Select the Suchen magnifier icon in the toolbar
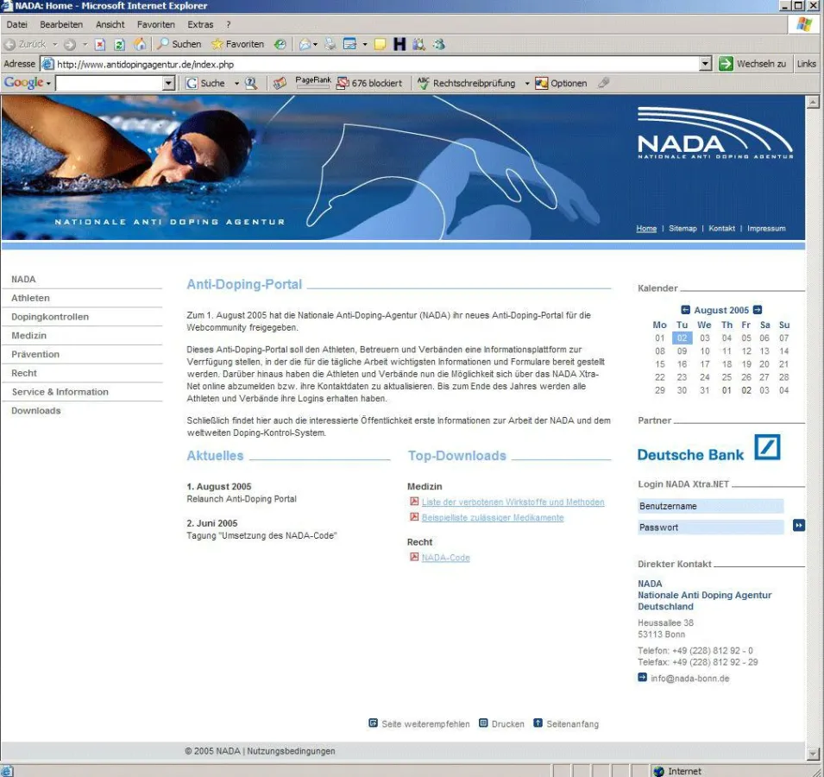This screenshot has width=824, height=777. [162, 44]
